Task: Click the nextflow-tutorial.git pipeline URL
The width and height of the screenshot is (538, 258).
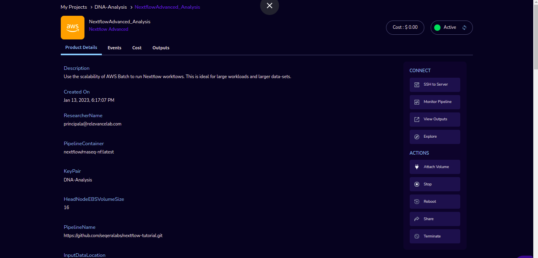Action: pyautogui.click(x=113, y=236)
